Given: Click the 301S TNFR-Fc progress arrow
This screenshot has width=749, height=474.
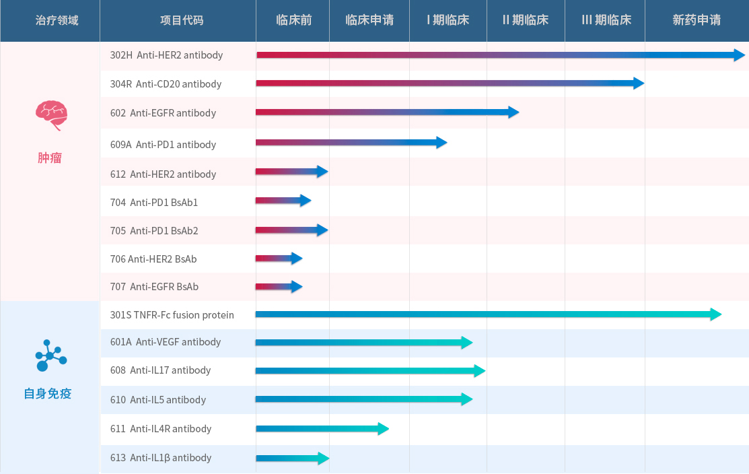Looking at the screenshot, I should point(489,314).
